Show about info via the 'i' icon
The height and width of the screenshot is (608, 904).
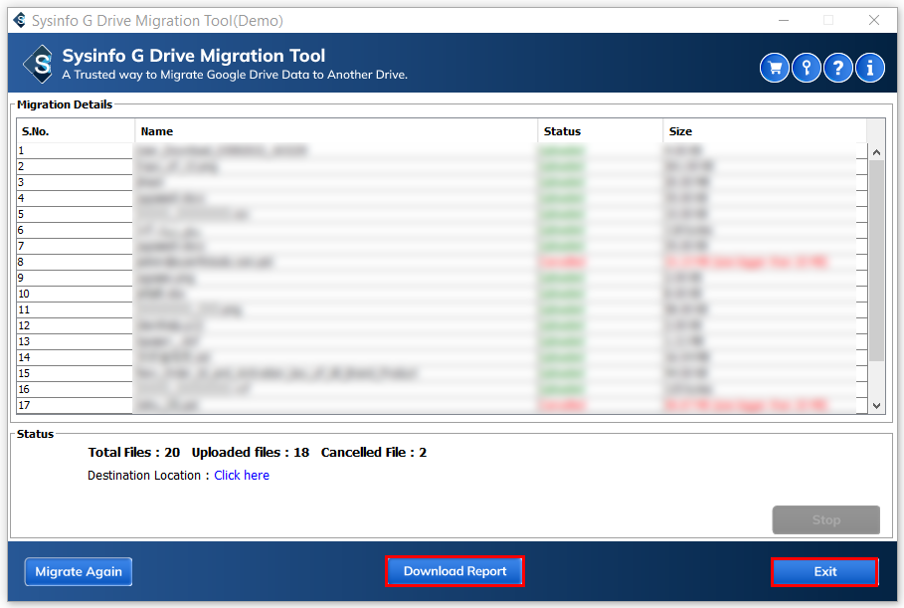pyautogui.click(x=870, y=68)
